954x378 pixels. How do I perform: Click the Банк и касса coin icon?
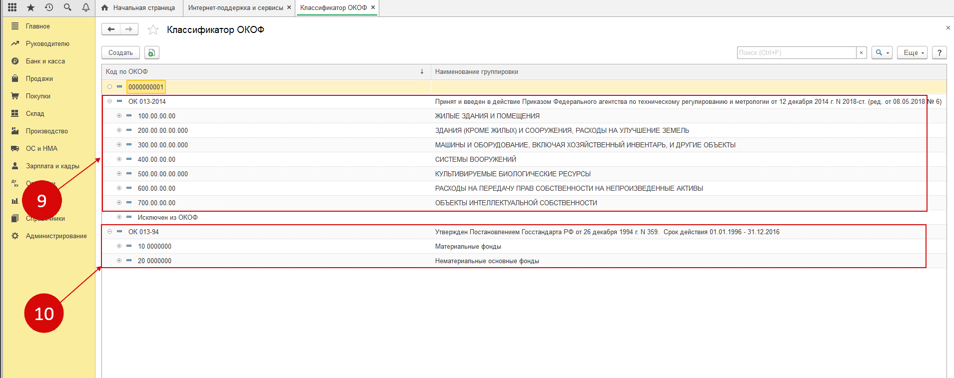pos(15,61)
